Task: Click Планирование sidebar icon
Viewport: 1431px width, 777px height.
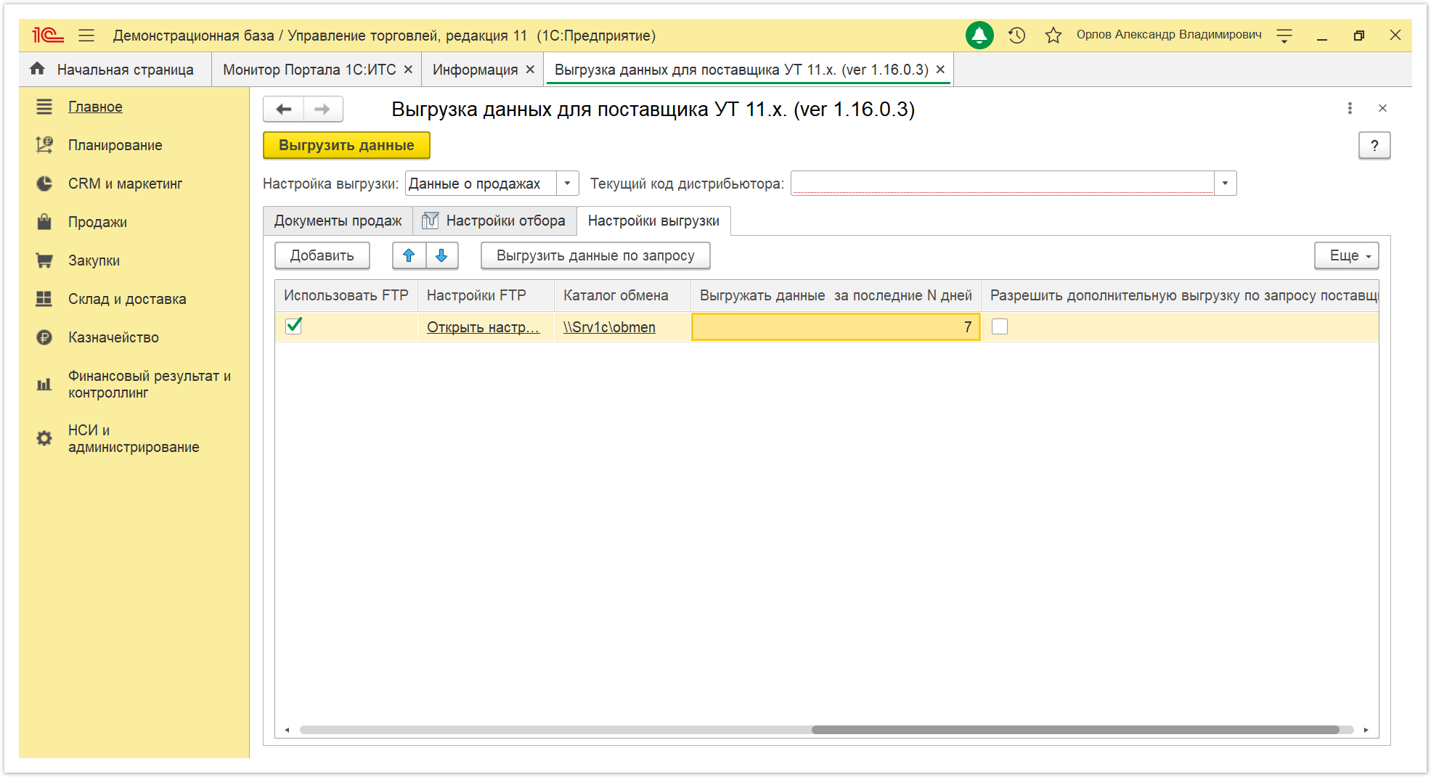Action: [x=44, y=145]
